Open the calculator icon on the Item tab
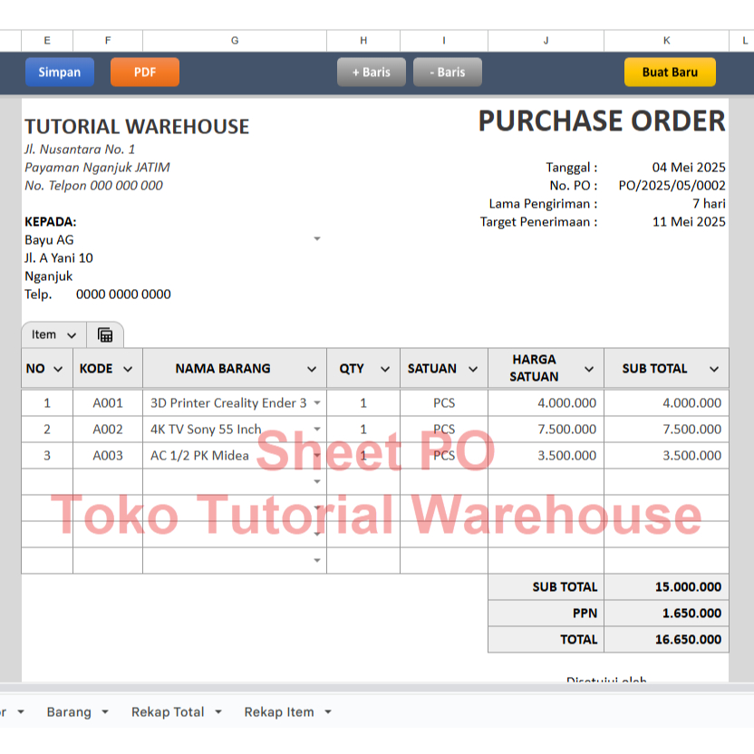Viewport: 754px width, 754px height. click(x=104, y=333)
